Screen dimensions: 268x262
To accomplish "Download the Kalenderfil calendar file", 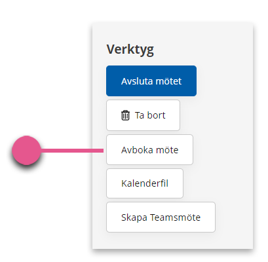I will coord(145,183).
